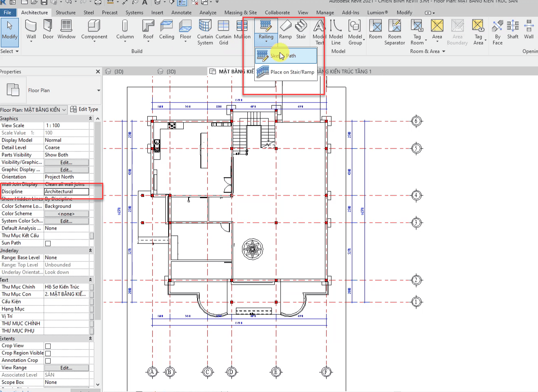Click the Edit Type icon button

tap(84, 109)
